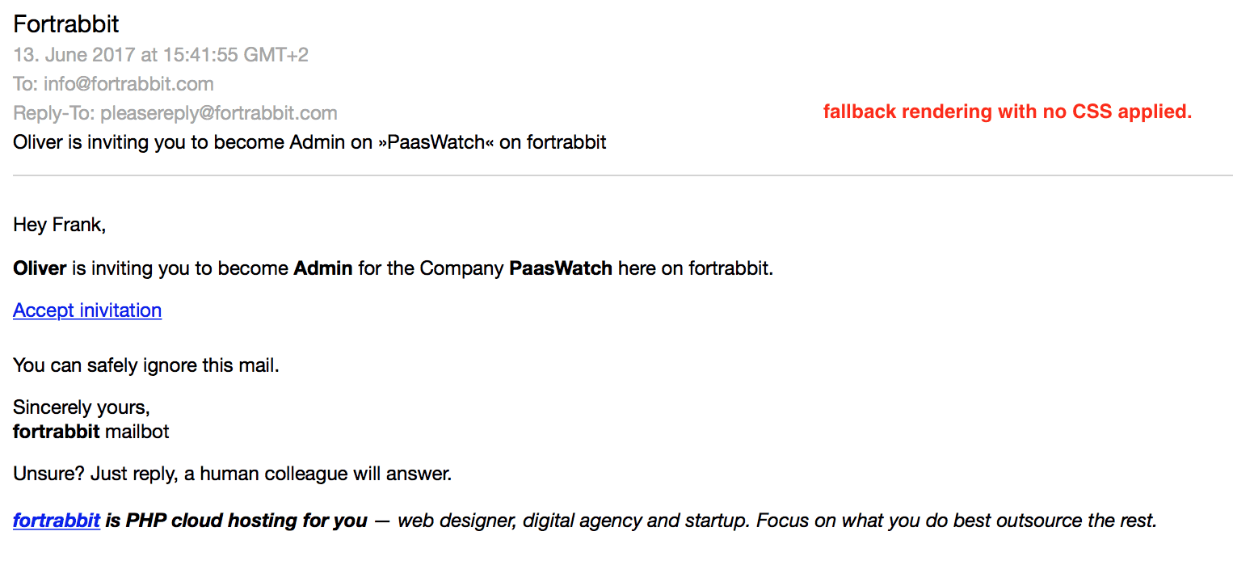
Task: Click the Hey Frank greeting
Action: (x=60, y=225)
